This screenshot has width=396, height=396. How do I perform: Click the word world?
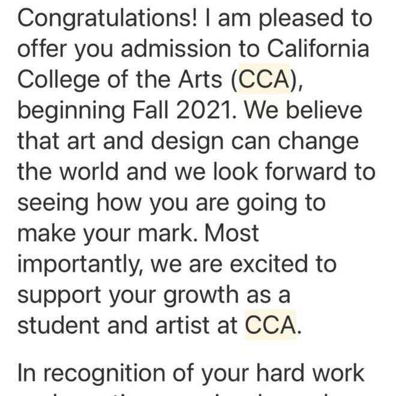(89, 171)
